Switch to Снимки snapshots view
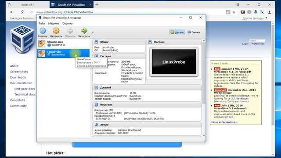Image resolution: width=281 pixels, height=158 pixels. [x=194, y=32]
